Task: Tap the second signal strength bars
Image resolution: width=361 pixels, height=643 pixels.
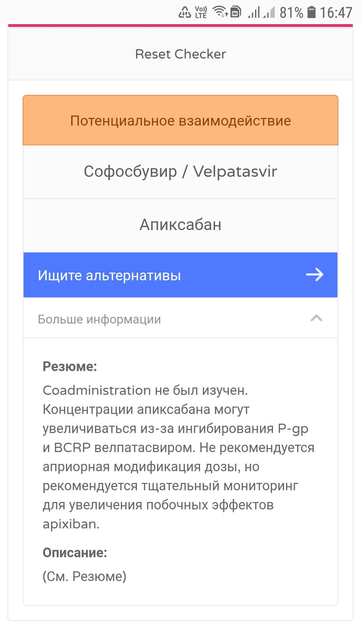Action: click(269, 12)
